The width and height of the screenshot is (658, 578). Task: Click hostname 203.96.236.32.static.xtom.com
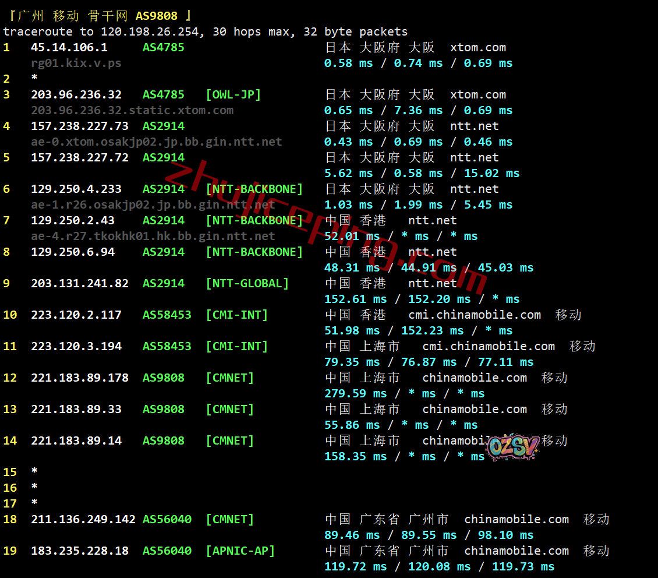[x=132, y=110]
